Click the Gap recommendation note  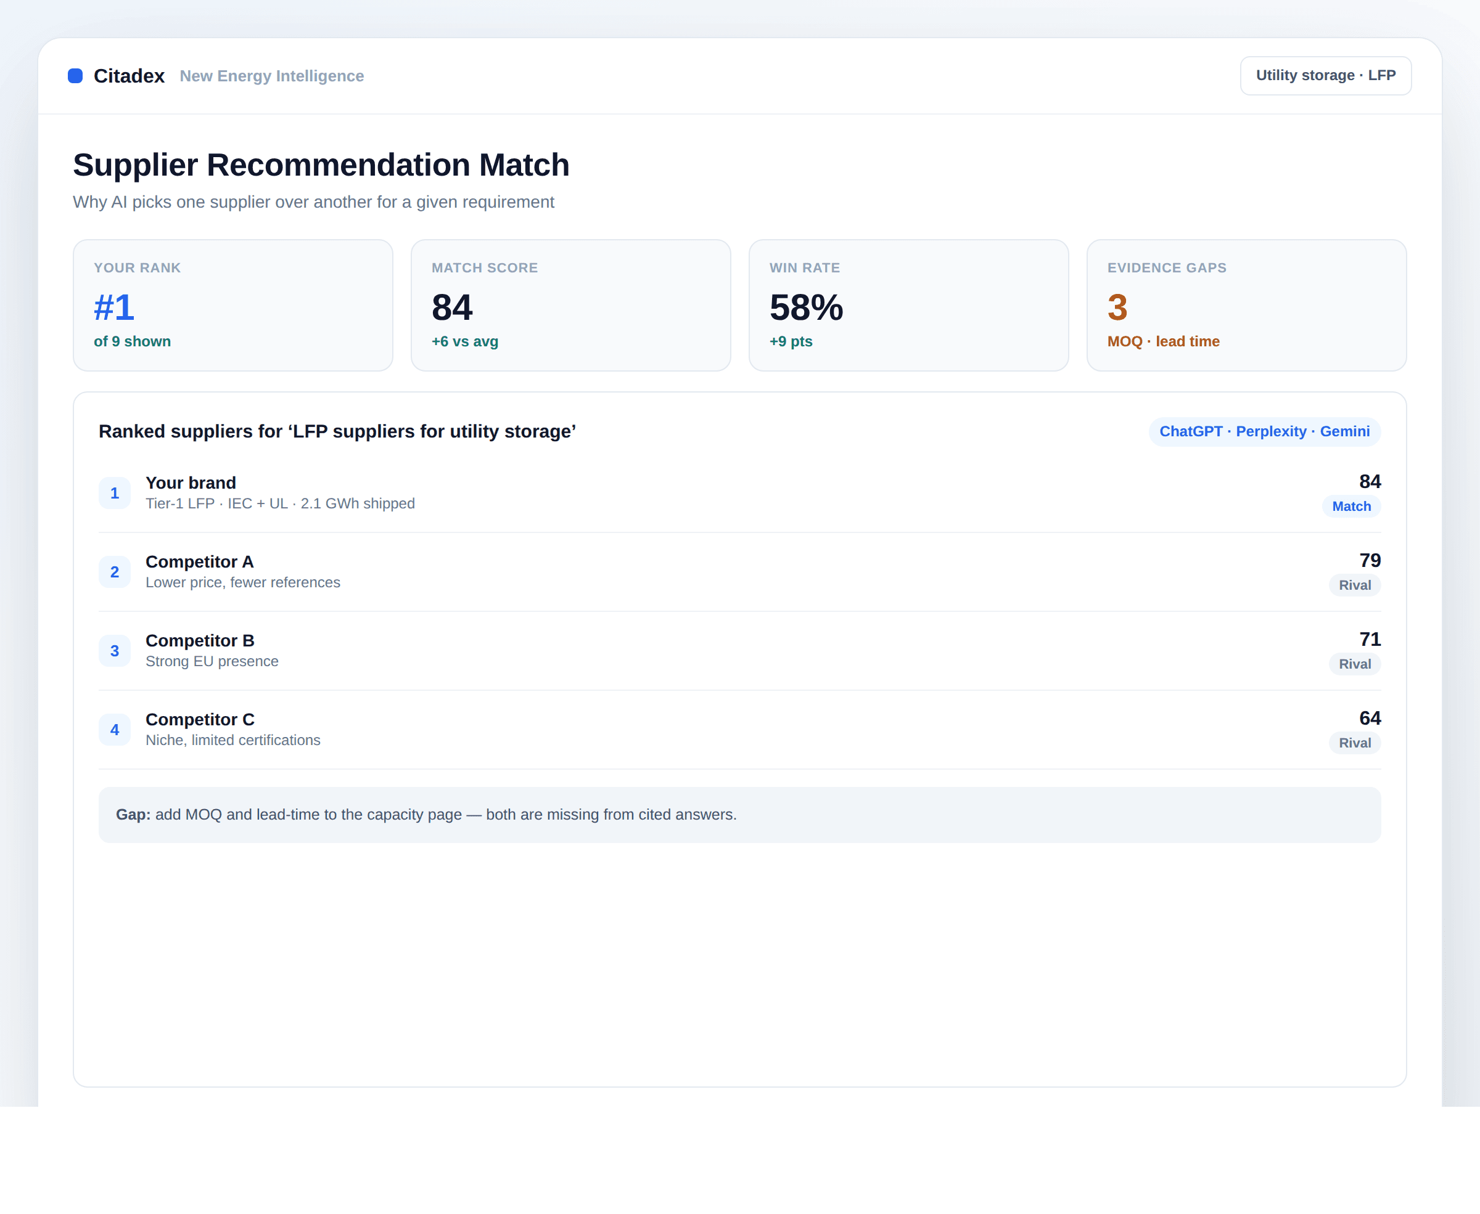pos(739,815)
